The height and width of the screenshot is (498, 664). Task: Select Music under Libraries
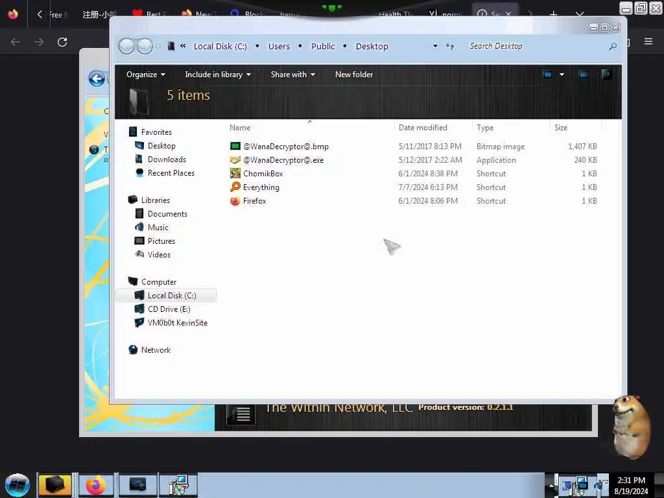[x=158, y=228]
